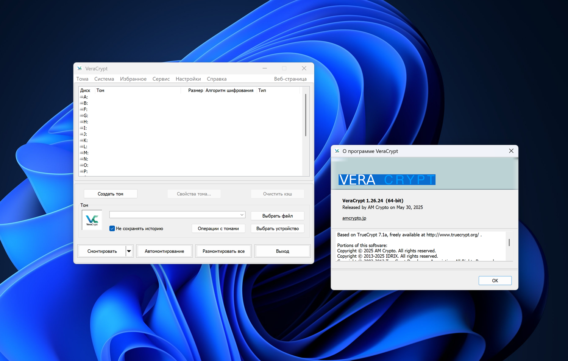Click the VeraCrypt logo in the Том group

(92, 220)
